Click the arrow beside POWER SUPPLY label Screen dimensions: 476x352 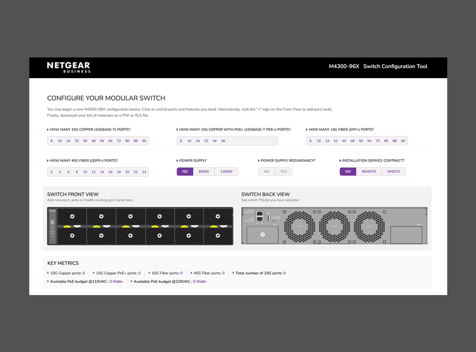click(x=177, y=160)
